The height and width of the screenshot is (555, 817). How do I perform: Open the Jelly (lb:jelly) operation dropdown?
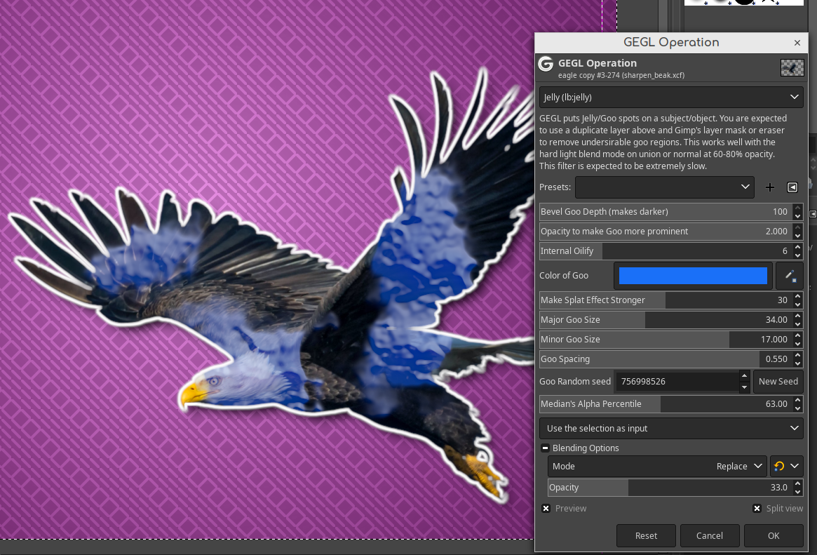[x=671, y=97]
